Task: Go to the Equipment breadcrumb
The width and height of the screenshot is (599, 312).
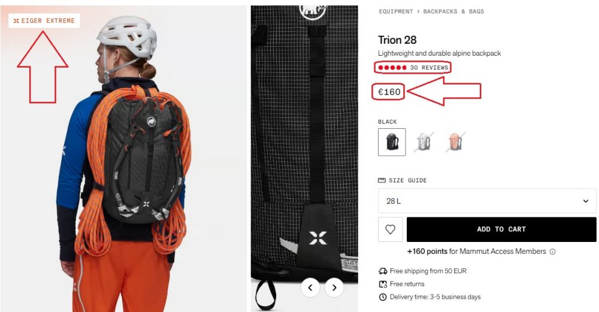Action: pyautogui.click(x=396, y=11)
